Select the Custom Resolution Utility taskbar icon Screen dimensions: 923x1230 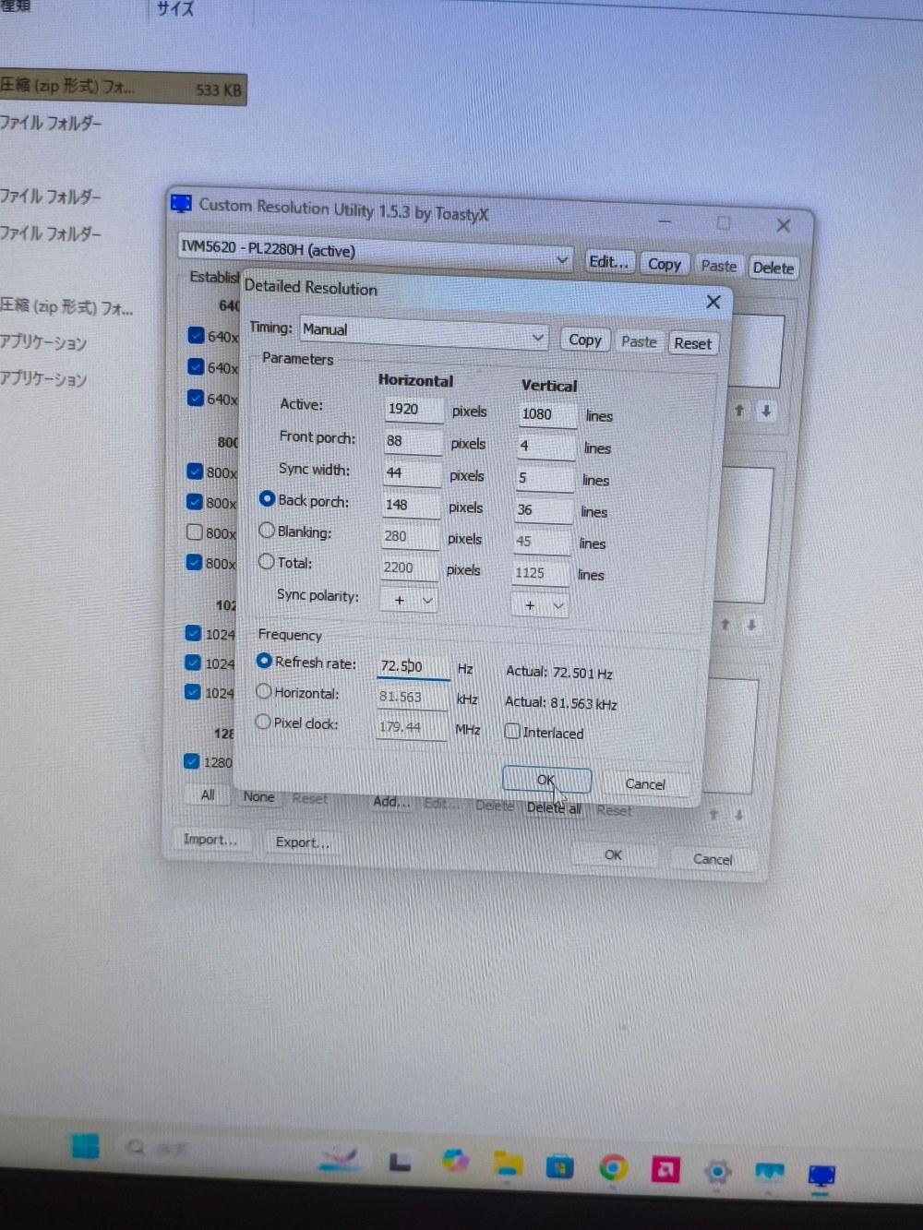click(821, 1176)
